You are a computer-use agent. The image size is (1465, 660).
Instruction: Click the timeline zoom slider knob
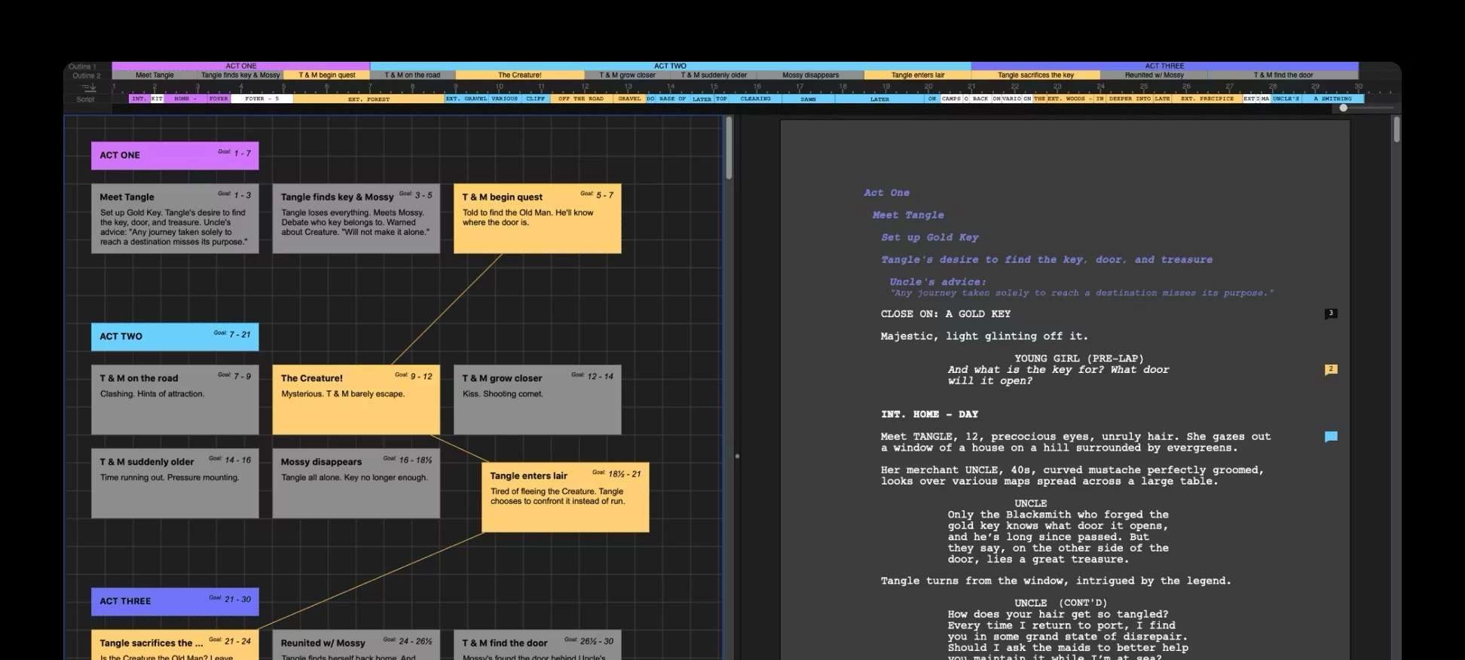coord(1343,108)
